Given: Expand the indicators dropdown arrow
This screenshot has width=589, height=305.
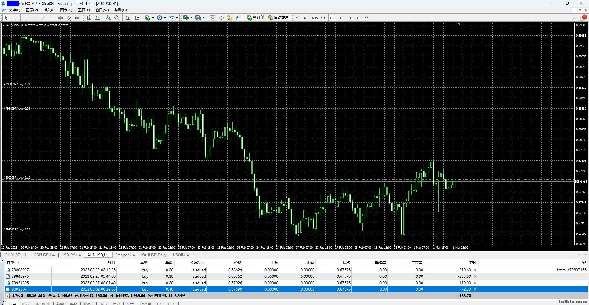Looking at the screenshot, I should click(x=153, y=18).
